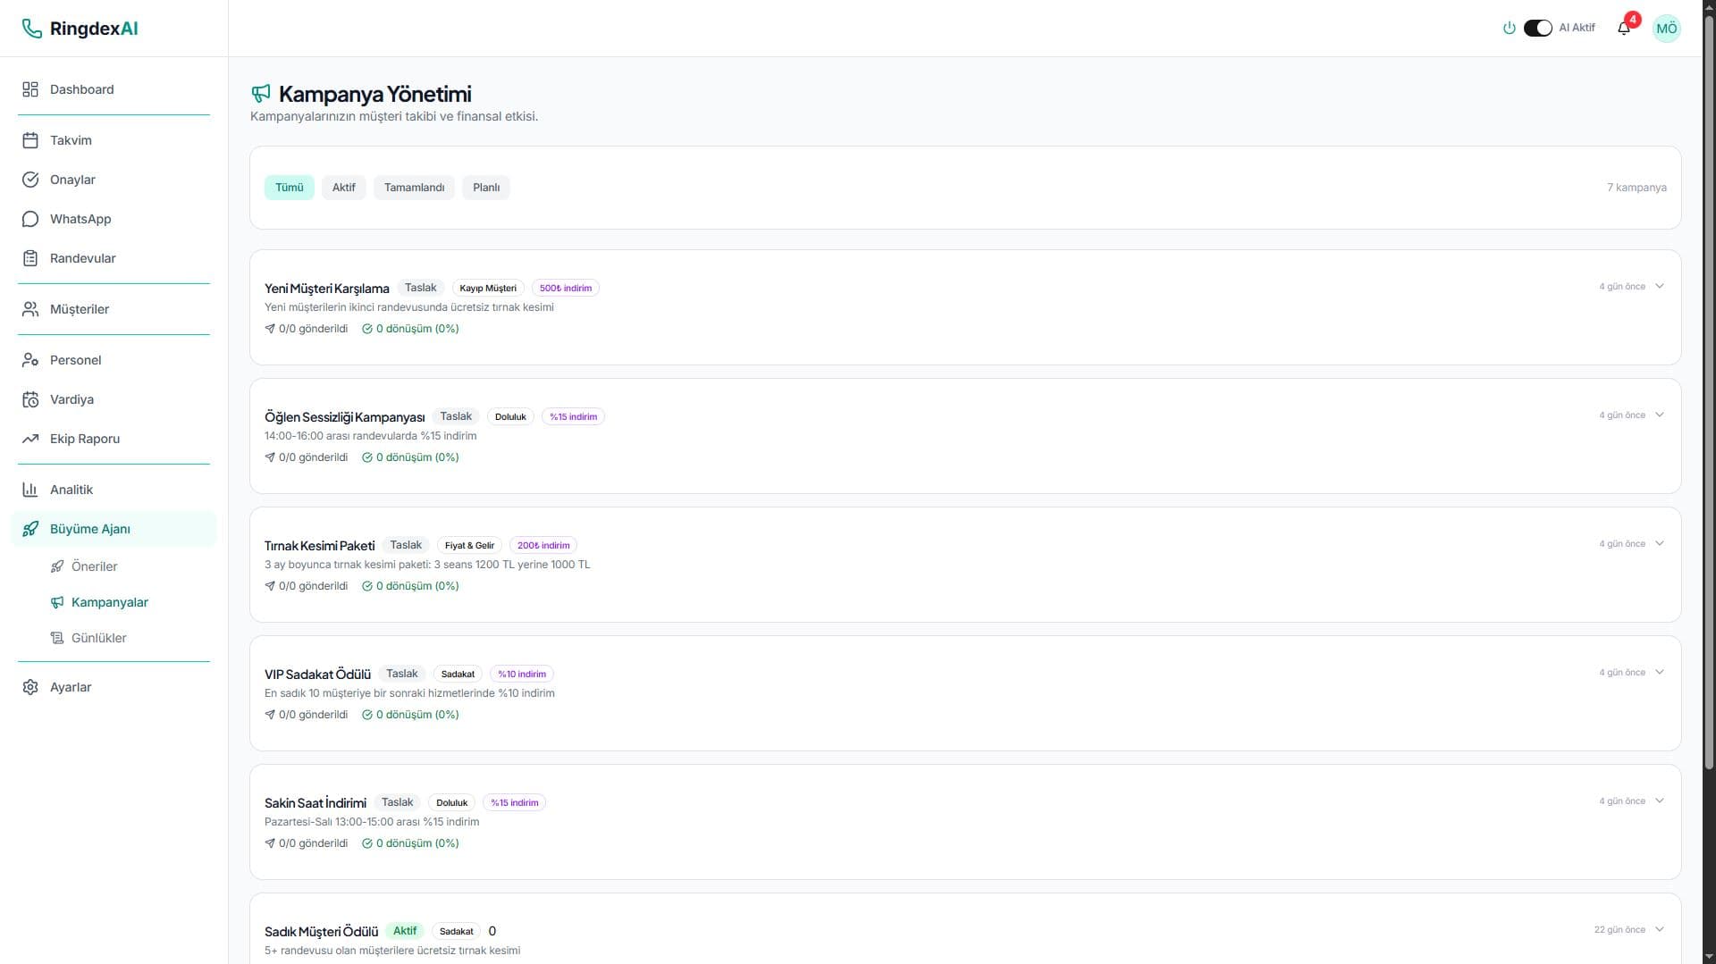Expand the Öğlen Sessizliği Kampanyası card
Image resolution: width=1716 pixels, height=964 pixels.
coord(1660,415)
